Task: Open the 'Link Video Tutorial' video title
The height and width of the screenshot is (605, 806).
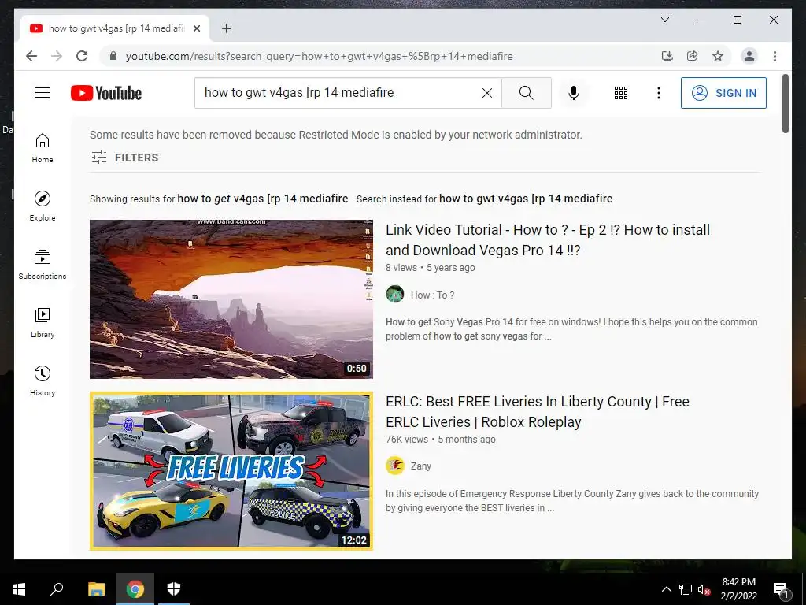Action: click(x=548, y=239)
